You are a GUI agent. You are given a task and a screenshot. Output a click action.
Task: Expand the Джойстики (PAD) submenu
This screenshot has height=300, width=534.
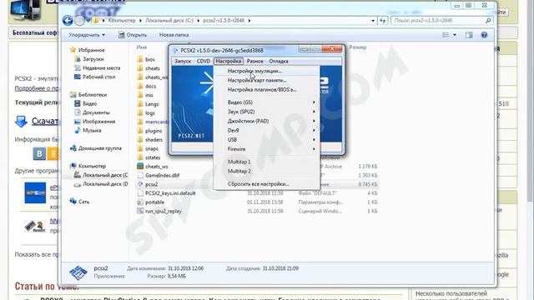pos(266,121)
